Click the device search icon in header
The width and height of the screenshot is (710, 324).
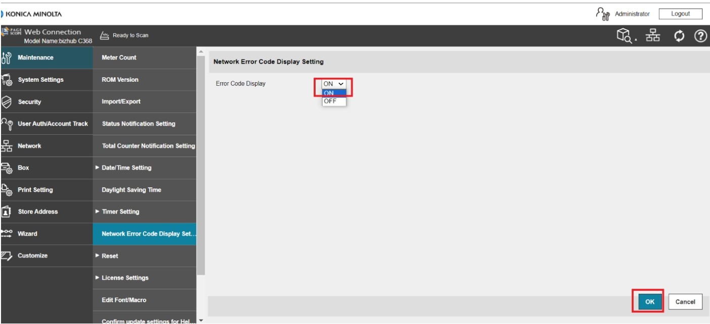tap(625, 35)
